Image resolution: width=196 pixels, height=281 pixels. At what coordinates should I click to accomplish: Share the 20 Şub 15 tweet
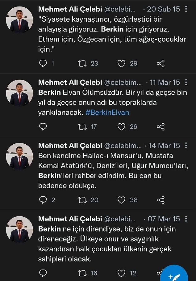click(x=161, y=63)
